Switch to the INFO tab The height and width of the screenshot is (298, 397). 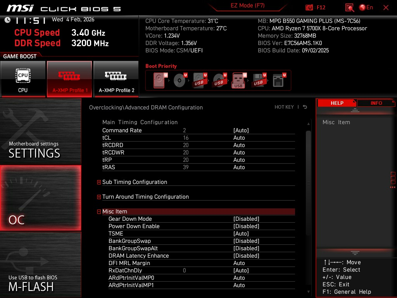coord(376,103)
